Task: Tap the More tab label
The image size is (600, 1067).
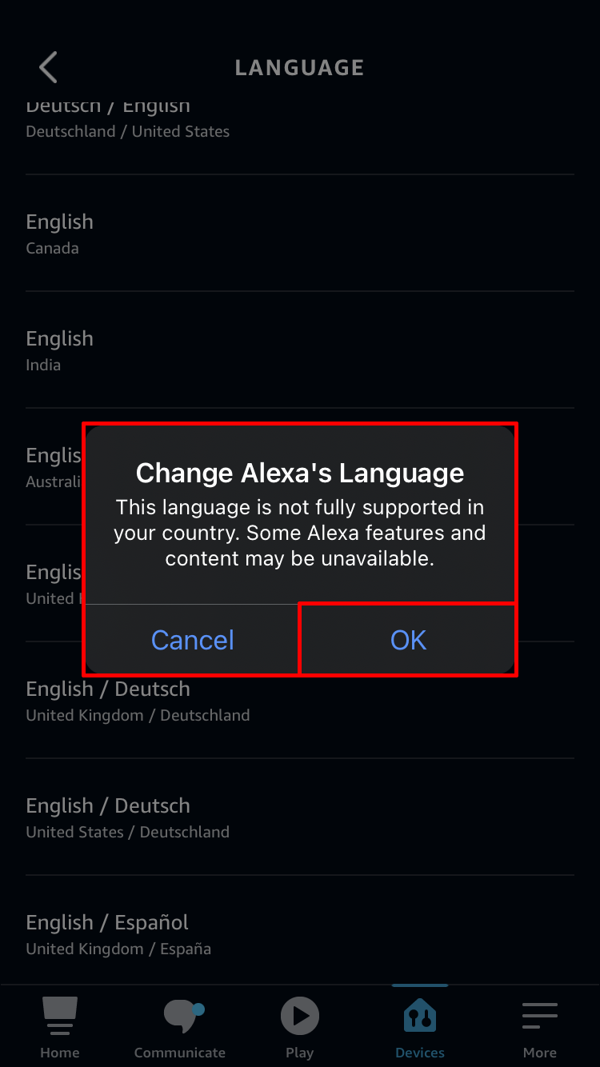Action: tap(540, 1053)
